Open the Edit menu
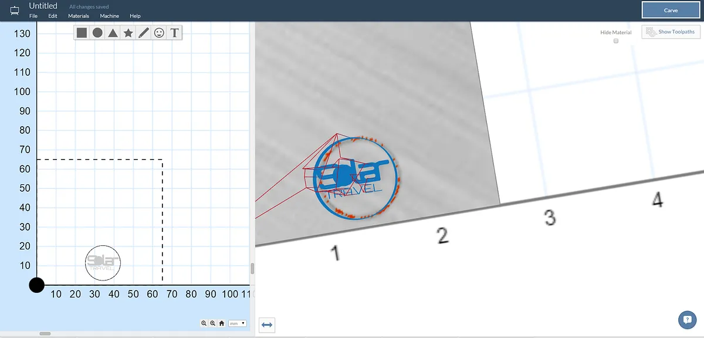704x338 pixels. (53, 16)
